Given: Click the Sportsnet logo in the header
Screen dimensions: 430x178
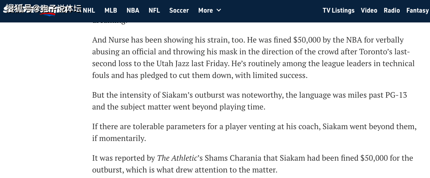Looking at the screenshot, I should [30, 11].
